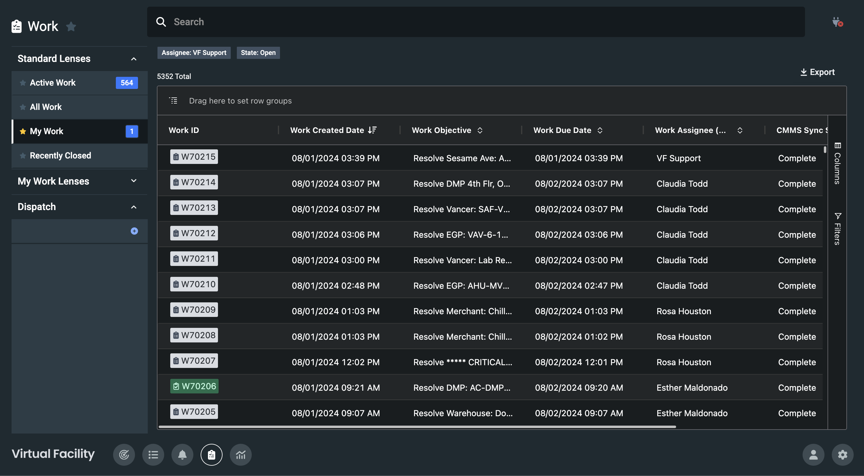Collapse the Standard Lenses section

pyautogui.click(x=133, y=59)
